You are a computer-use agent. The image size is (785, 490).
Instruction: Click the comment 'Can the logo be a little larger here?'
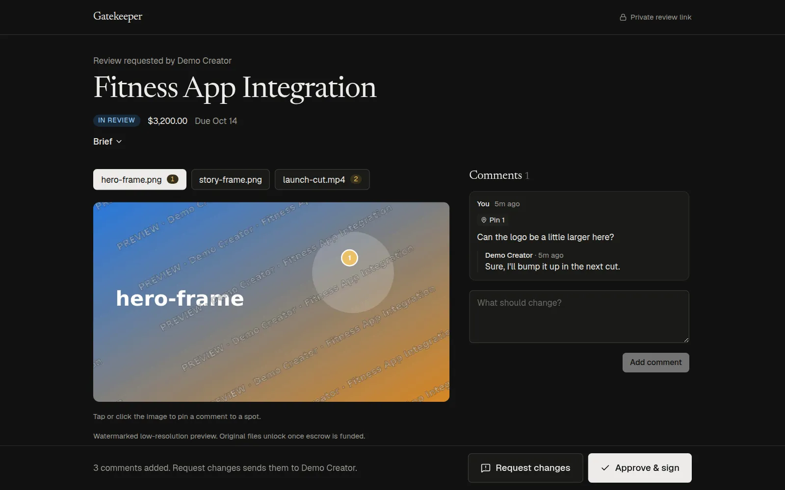click(546, 237)
